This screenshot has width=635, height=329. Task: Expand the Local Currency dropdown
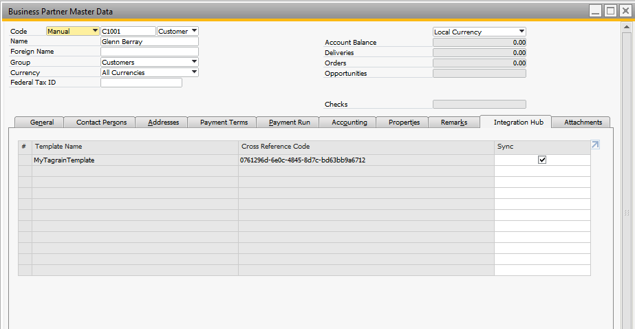click(x=521, y=32)
